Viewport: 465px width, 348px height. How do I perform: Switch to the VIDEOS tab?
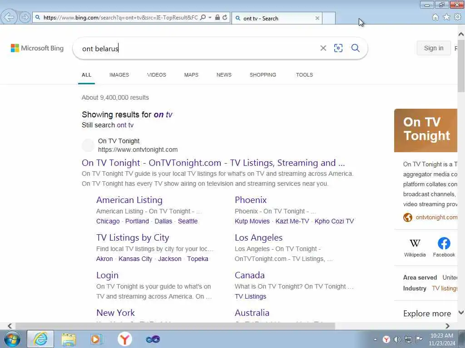[157, 75]
